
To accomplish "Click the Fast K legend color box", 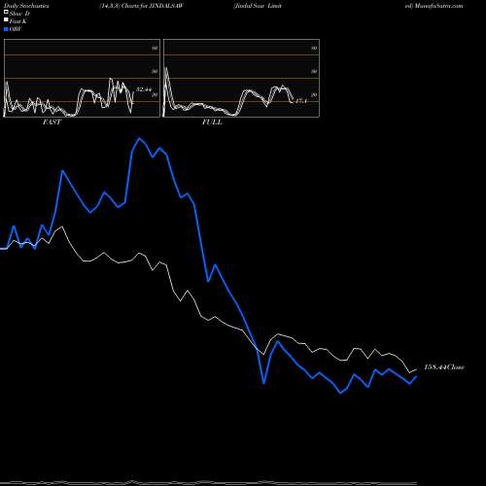I will 6,19.
